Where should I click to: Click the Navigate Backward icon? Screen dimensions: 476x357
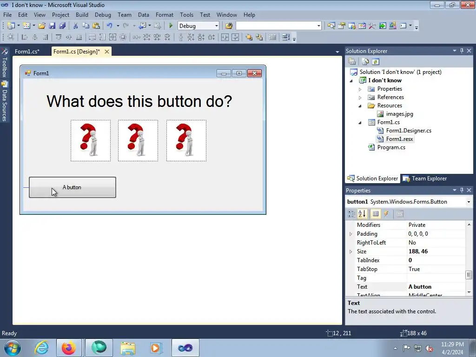coord(142,26)
